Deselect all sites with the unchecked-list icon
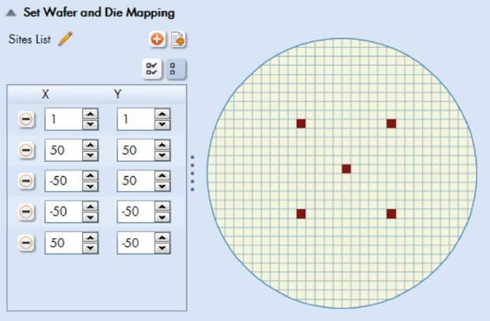The width and height of the screenshot is (490, 321). (x=176, y=69)
